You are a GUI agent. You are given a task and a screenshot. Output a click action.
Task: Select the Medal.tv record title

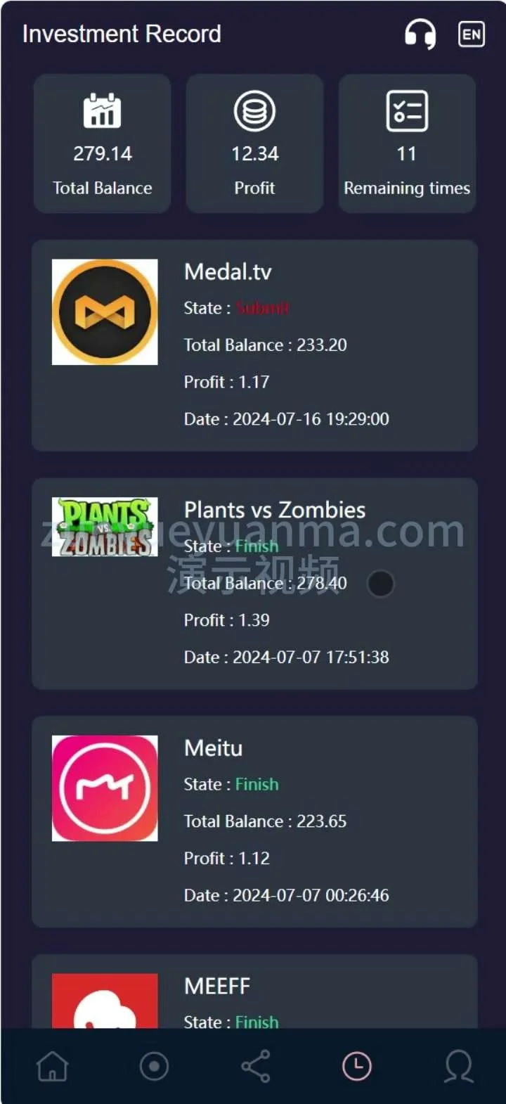(228, 272)
